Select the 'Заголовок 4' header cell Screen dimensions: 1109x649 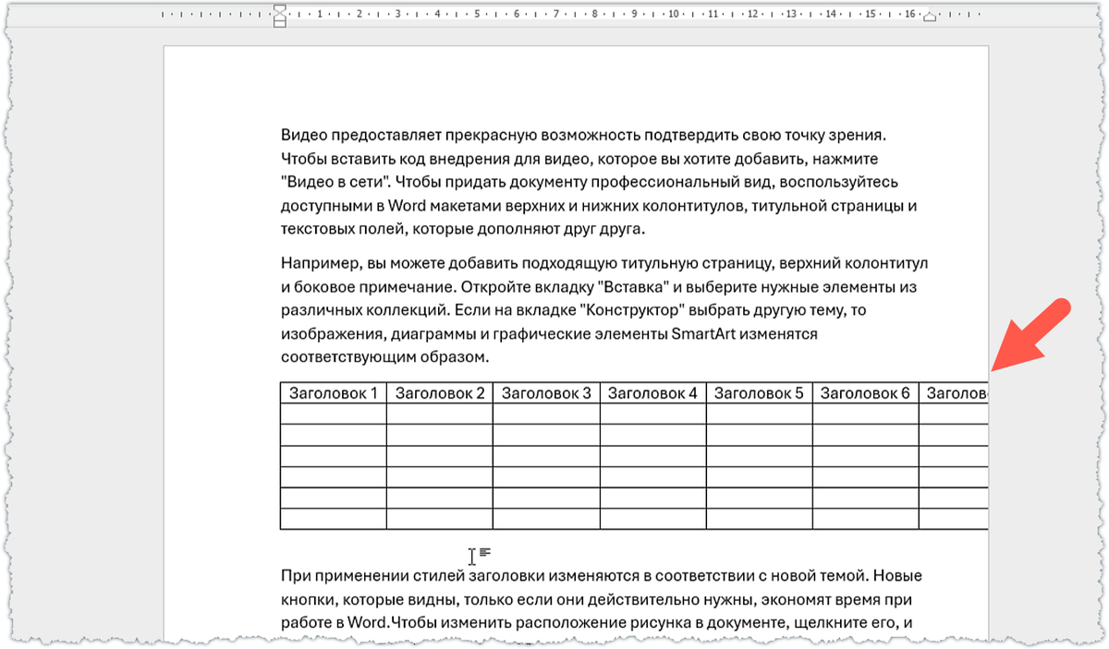coord(652,391)
